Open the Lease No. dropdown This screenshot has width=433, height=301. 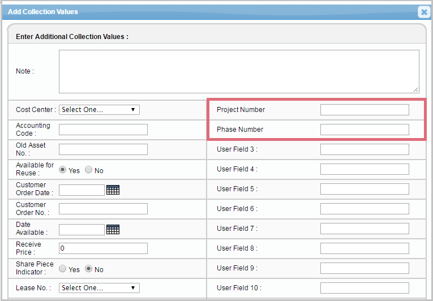(x=99, y=288)
